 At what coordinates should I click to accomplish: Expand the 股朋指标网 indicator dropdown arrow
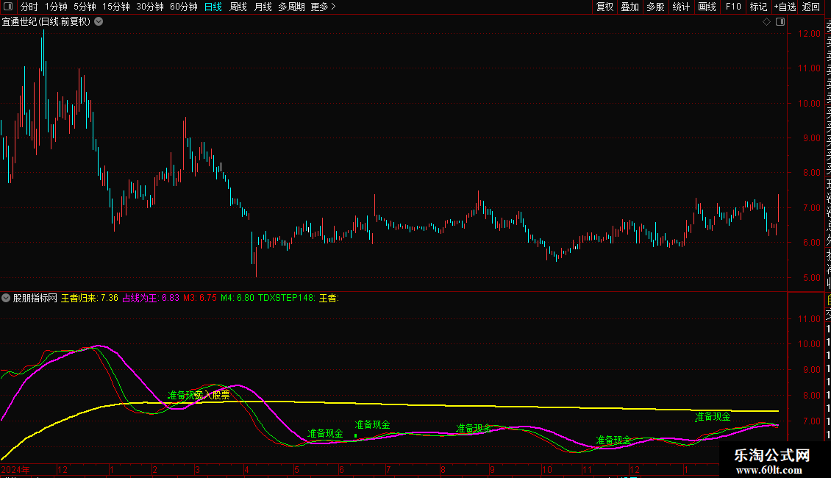click(x=7, y=298)
